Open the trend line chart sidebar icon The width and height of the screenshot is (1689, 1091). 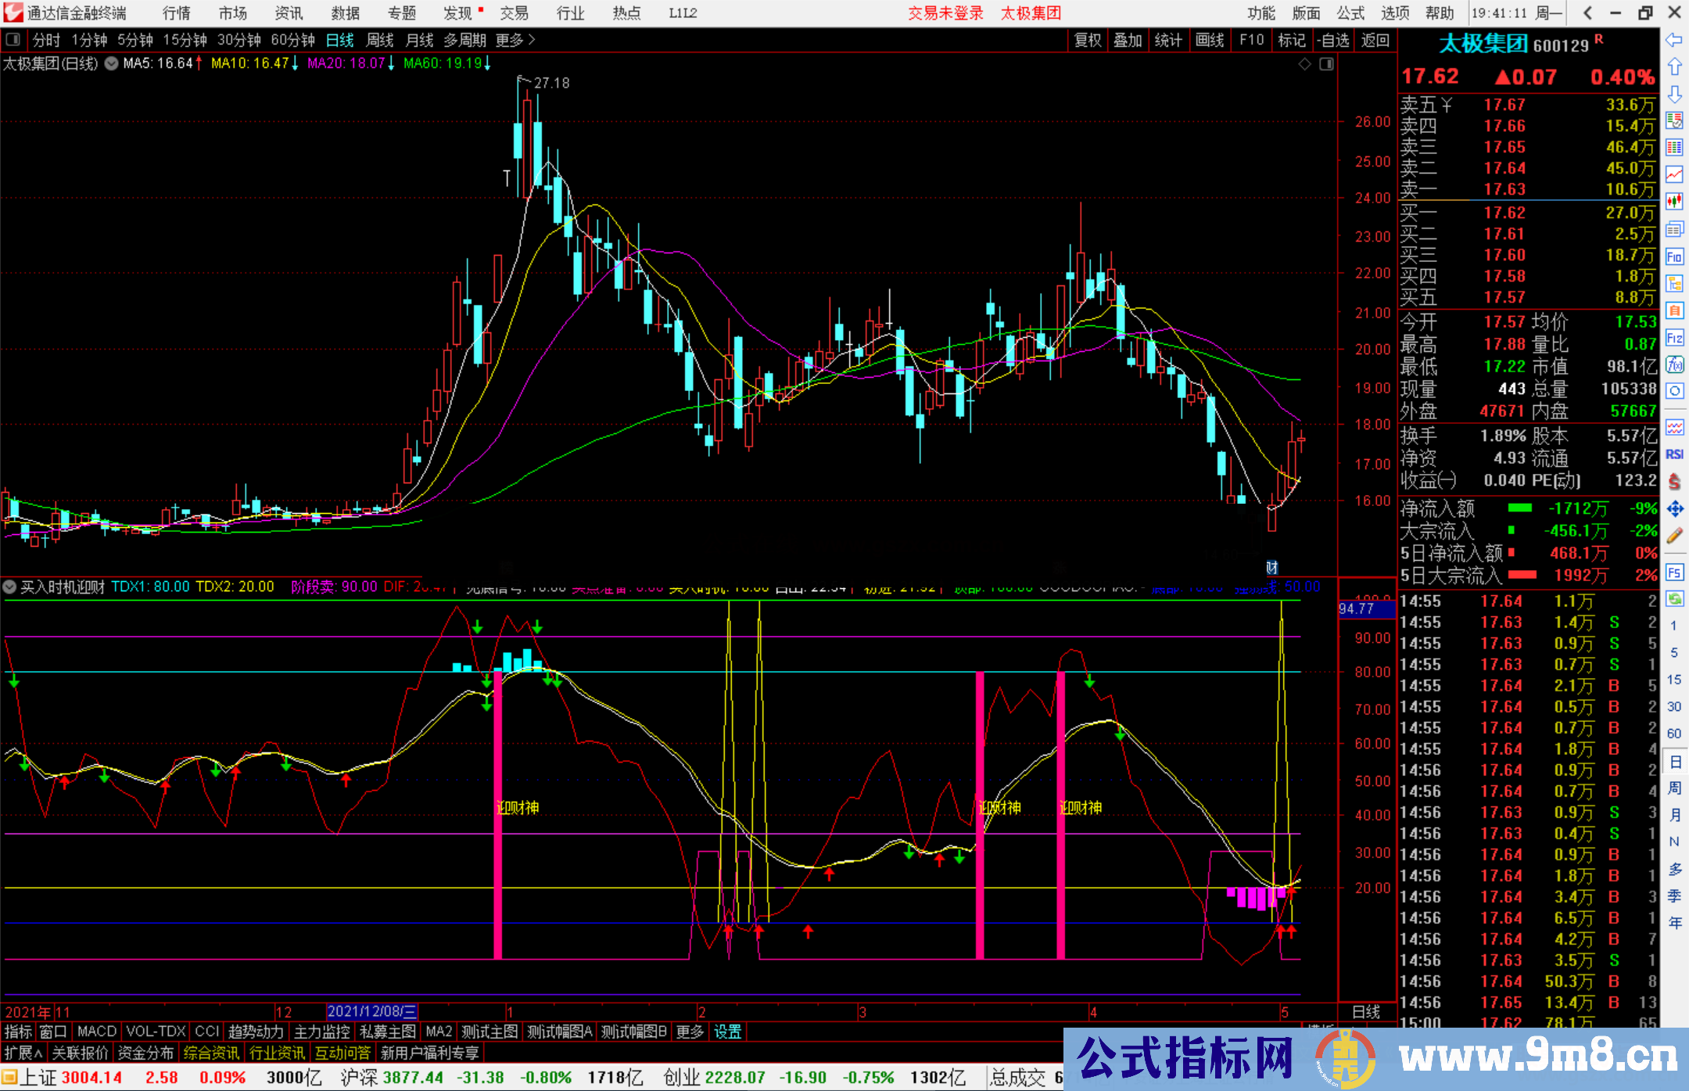coord(1674,174)
